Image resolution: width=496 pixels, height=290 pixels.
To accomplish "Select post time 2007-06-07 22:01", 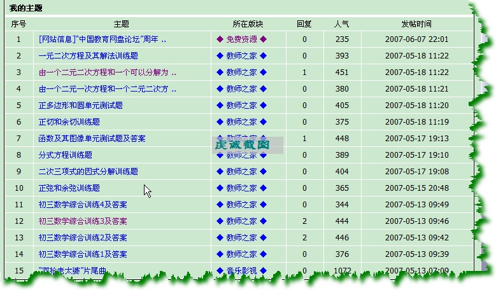I will (x=417, y=39).
